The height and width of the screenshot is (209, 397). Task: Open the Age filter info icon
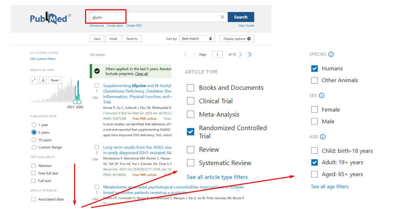click(x=323, y=137)
